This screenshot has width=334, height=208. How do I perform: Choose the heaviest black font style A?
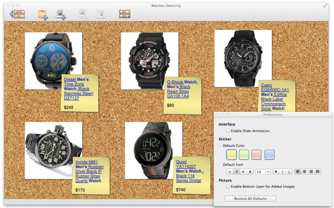tap(250, 171)
